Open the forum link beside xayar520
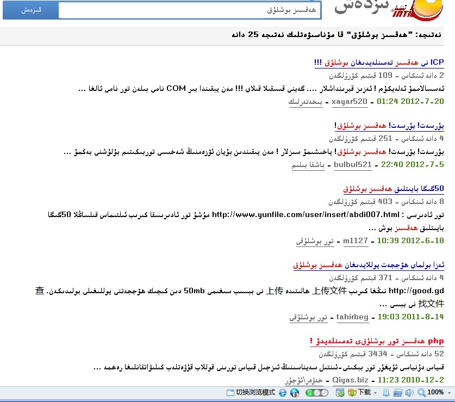455x402 pixels. click(x=306, y=102)
